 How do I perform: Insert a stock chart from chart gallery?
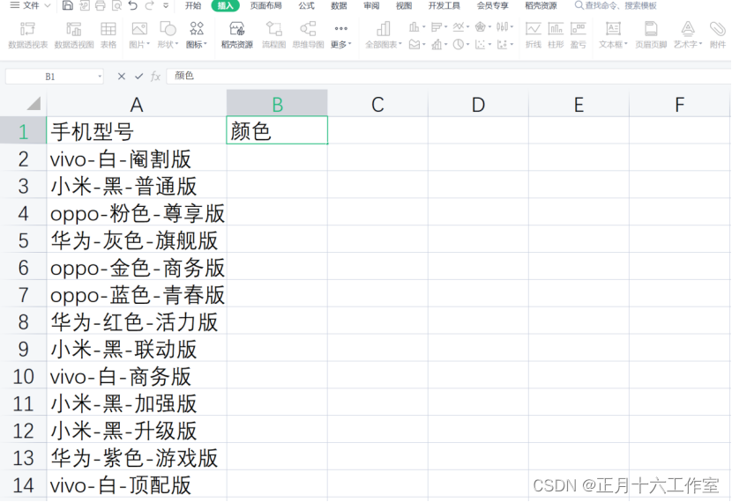click(504, 27)
